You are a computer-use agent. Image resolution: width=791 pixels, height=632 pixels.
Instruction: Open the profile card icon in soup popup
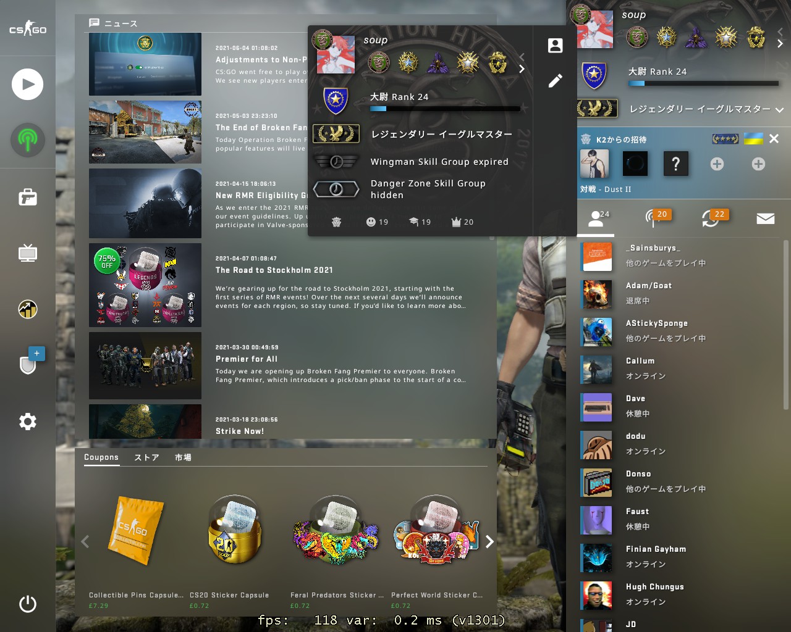click(x=555, y=45)
